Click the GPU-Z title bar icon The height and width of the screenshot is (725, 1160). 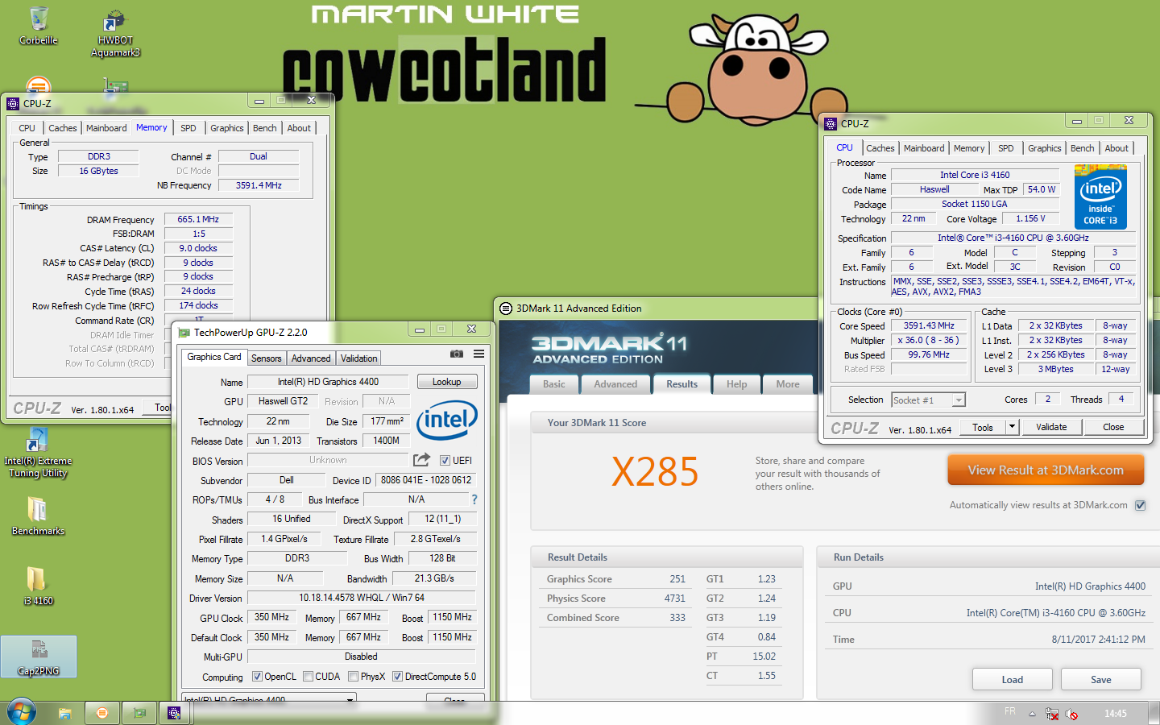[x=184, y=332]
